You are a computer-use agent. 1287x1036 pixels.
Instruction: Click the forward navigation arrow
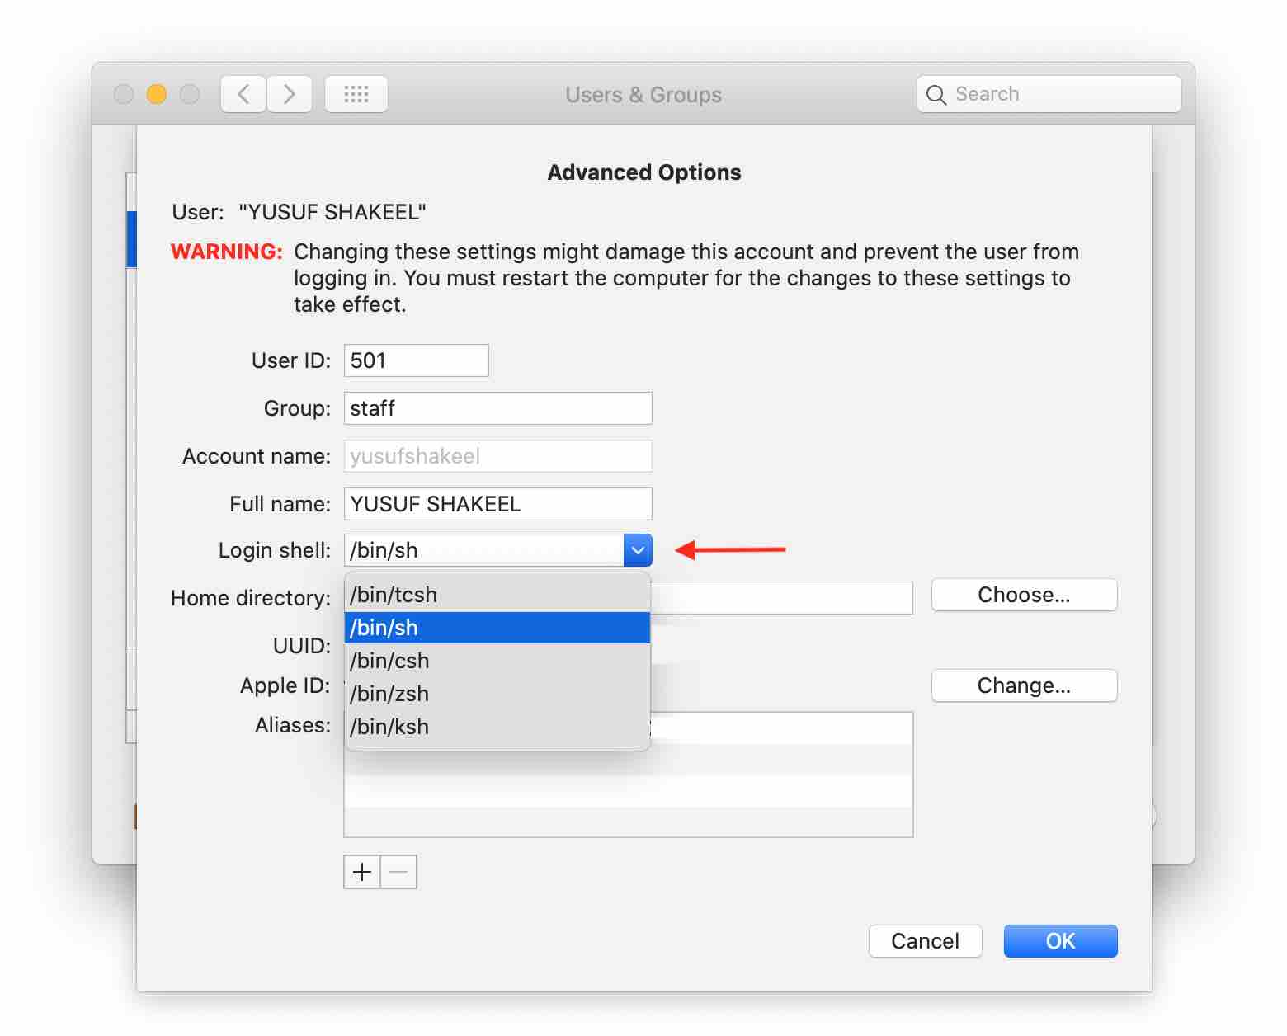(x=289, y=93)
